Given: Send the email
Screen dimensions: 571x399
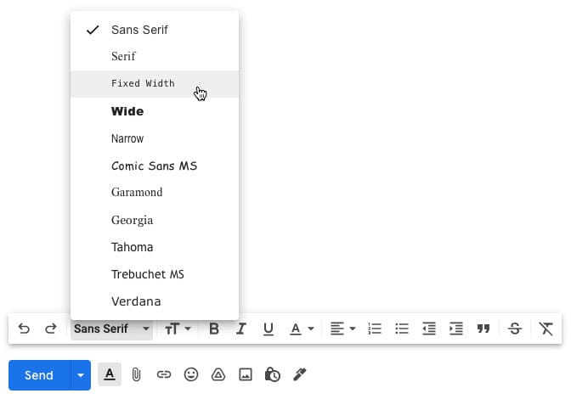Looking at the screenshot, I should (x=39, y=375).
